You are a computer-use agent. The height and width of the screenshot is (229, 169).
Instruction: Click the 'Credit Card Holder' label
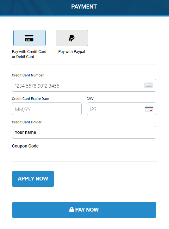(x=27, y=122)
